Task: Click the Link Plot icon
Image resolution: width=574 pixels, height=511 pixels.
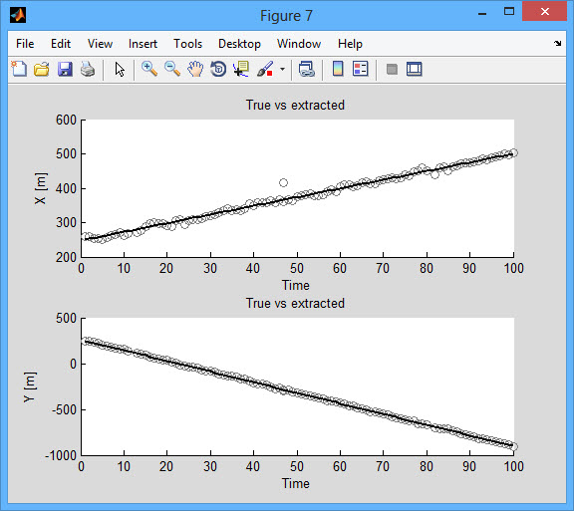Action: pyautogui.click(x=306, y=69)
